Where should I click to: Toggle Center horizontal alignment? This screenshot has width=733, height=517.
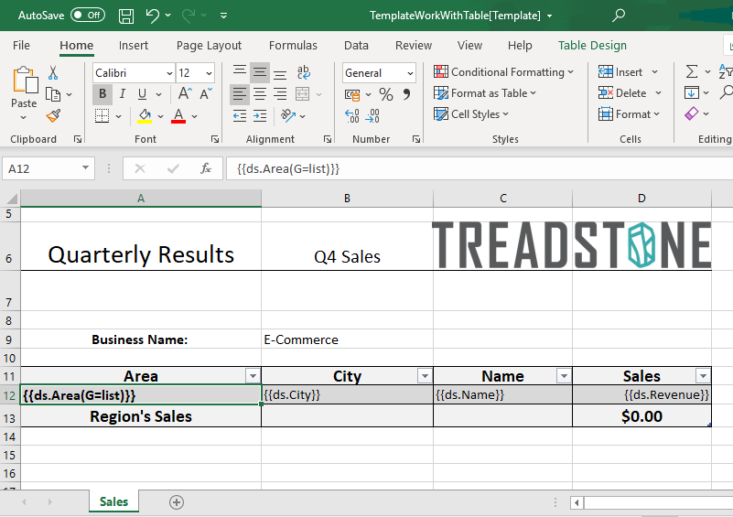(260, 94)
